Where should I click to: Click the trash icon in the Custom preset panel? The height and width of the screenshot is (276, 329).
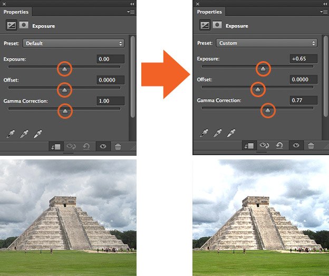311,146
